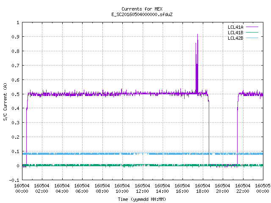
Task: Click the chart title 'Currents for MEX'
Action: click(x=142, y=9)
